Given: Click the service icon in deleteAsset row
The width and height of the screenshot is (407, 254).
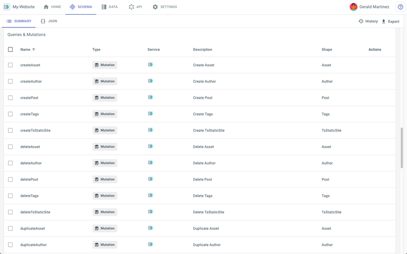Looking at the screenshot, I should tap(150, 147).
